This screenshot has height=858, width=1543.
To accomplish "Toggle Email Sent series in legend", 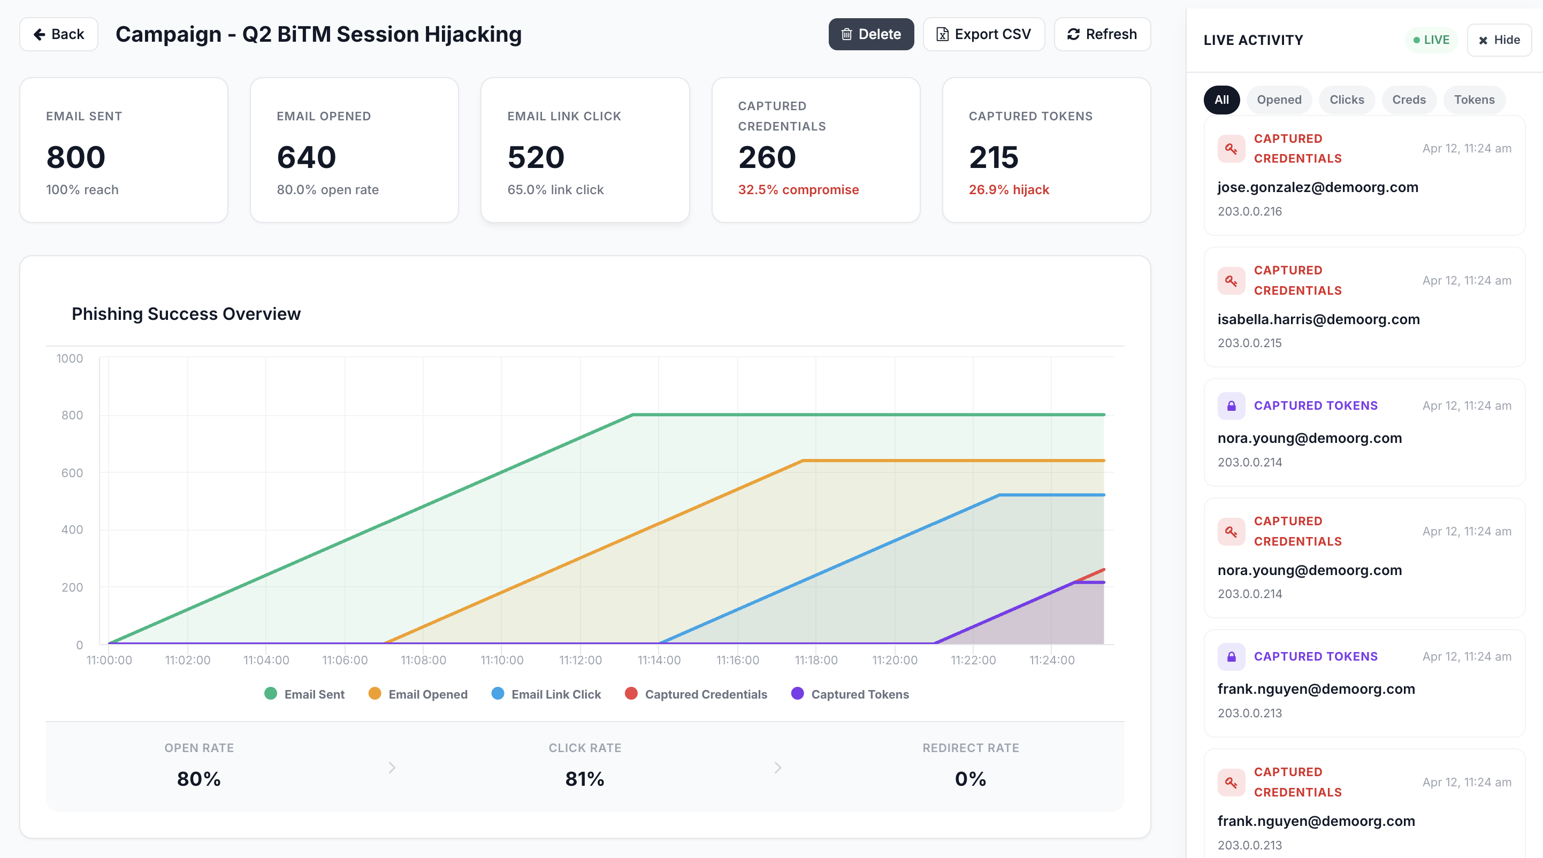I will pyautogui.click(x=304, y=694).
